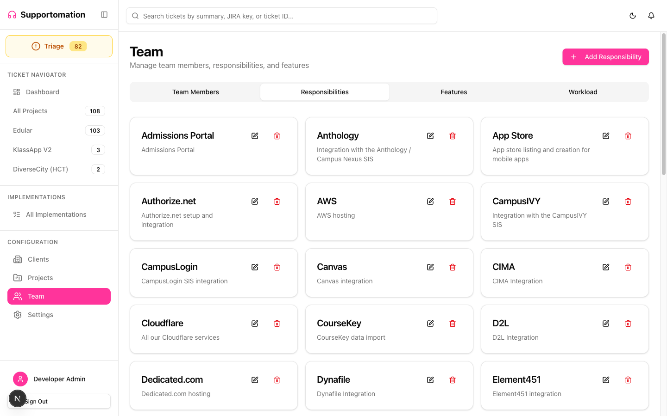Collapse the sidebar using the panel icon
Viewport: 667px width, 416px height.
click(104, 14)
